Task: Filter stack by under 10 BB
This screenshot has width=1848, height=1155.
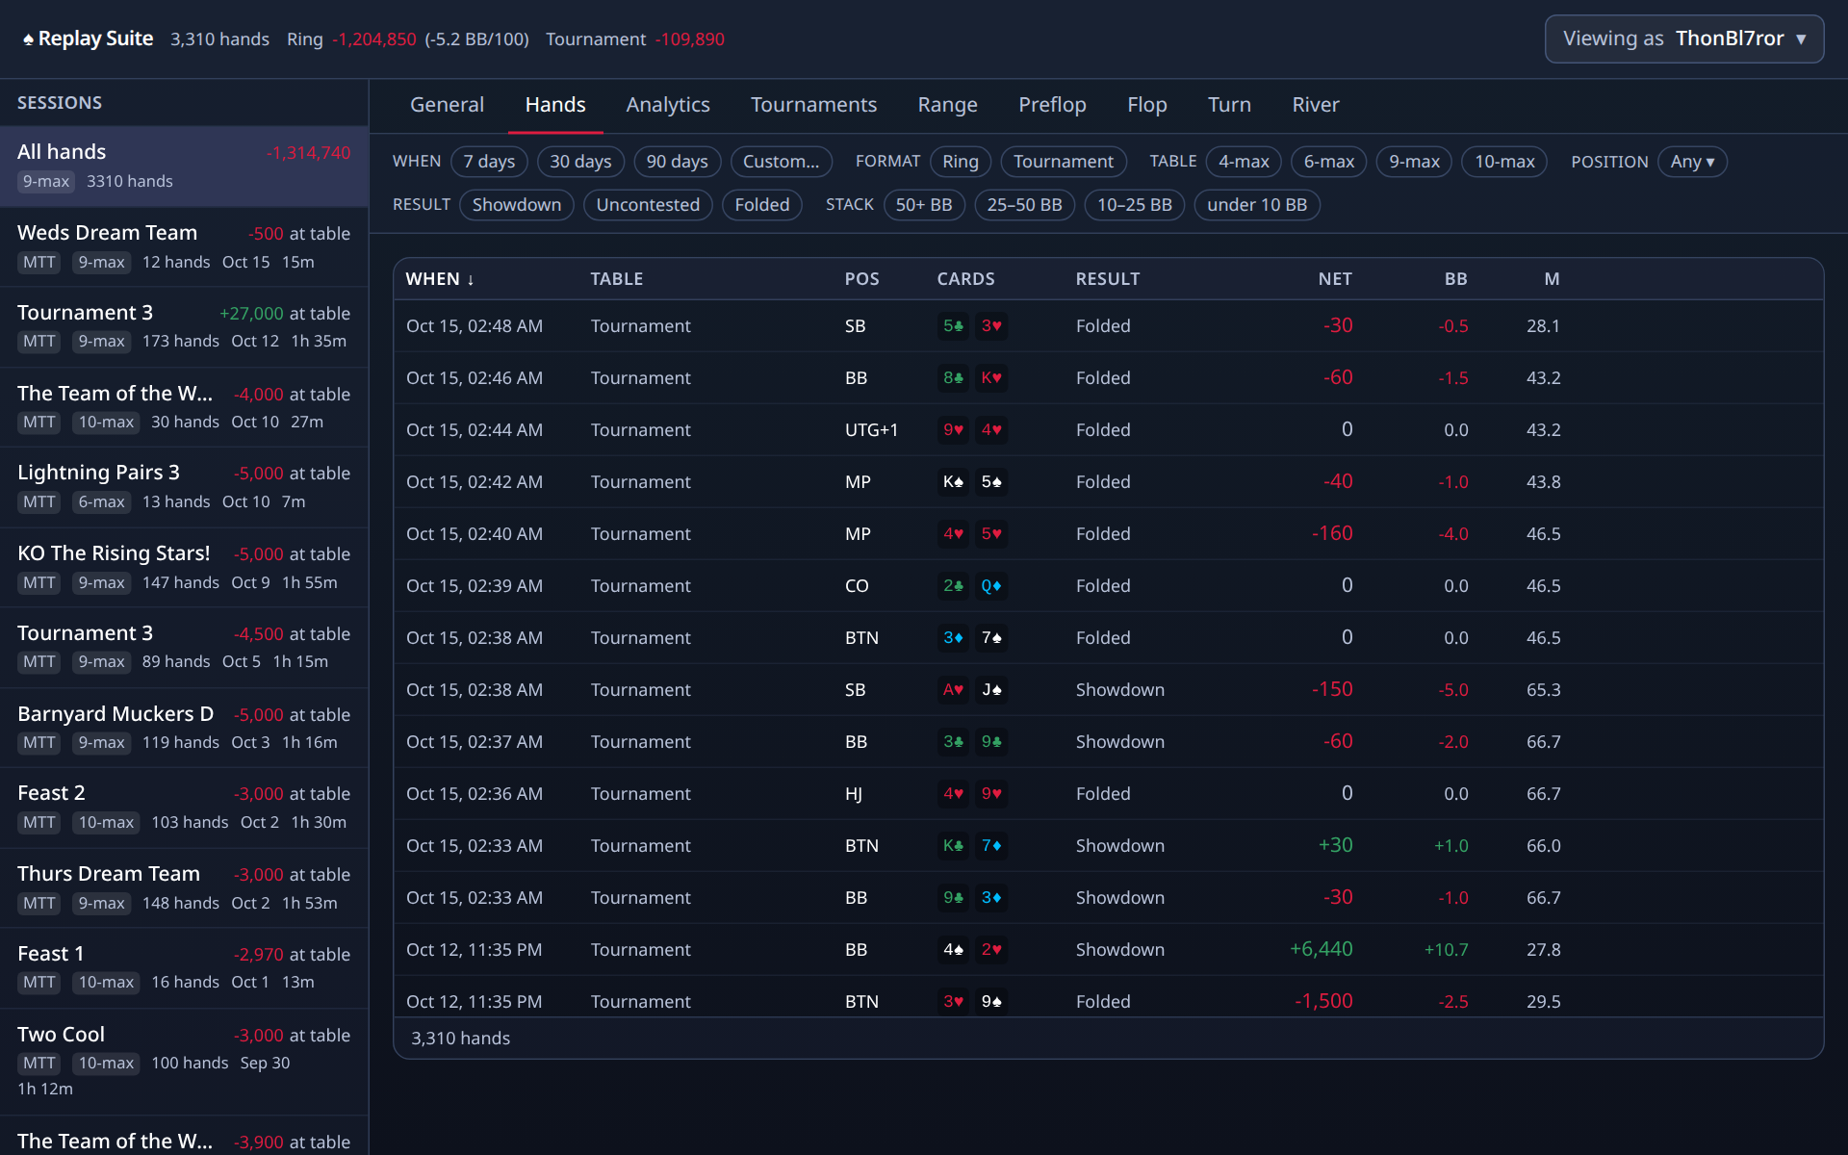Action: (1256, 205)
